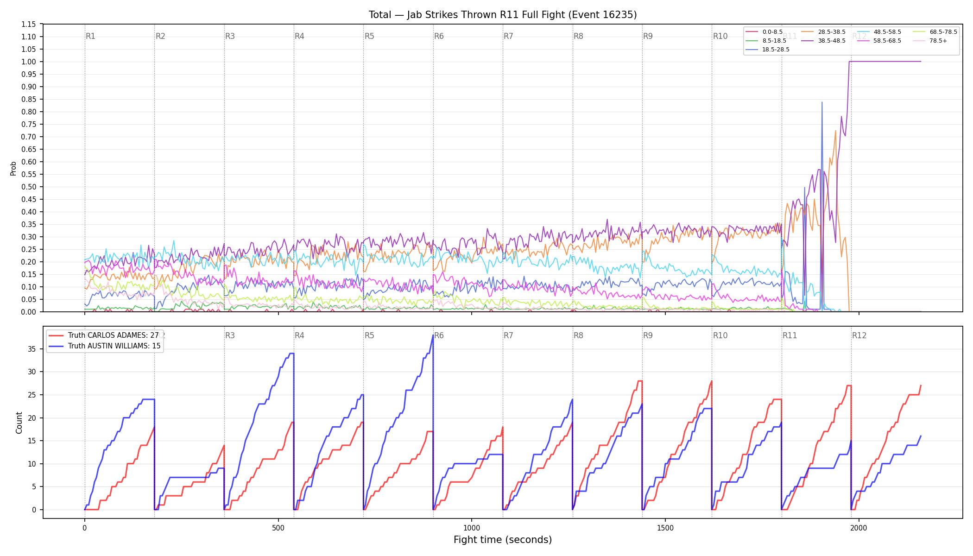Image resolution: width=973 pixels, height=556 pixels.
Task: Select the 18.5-28.5 legend entry
Action: click(768, 50)
